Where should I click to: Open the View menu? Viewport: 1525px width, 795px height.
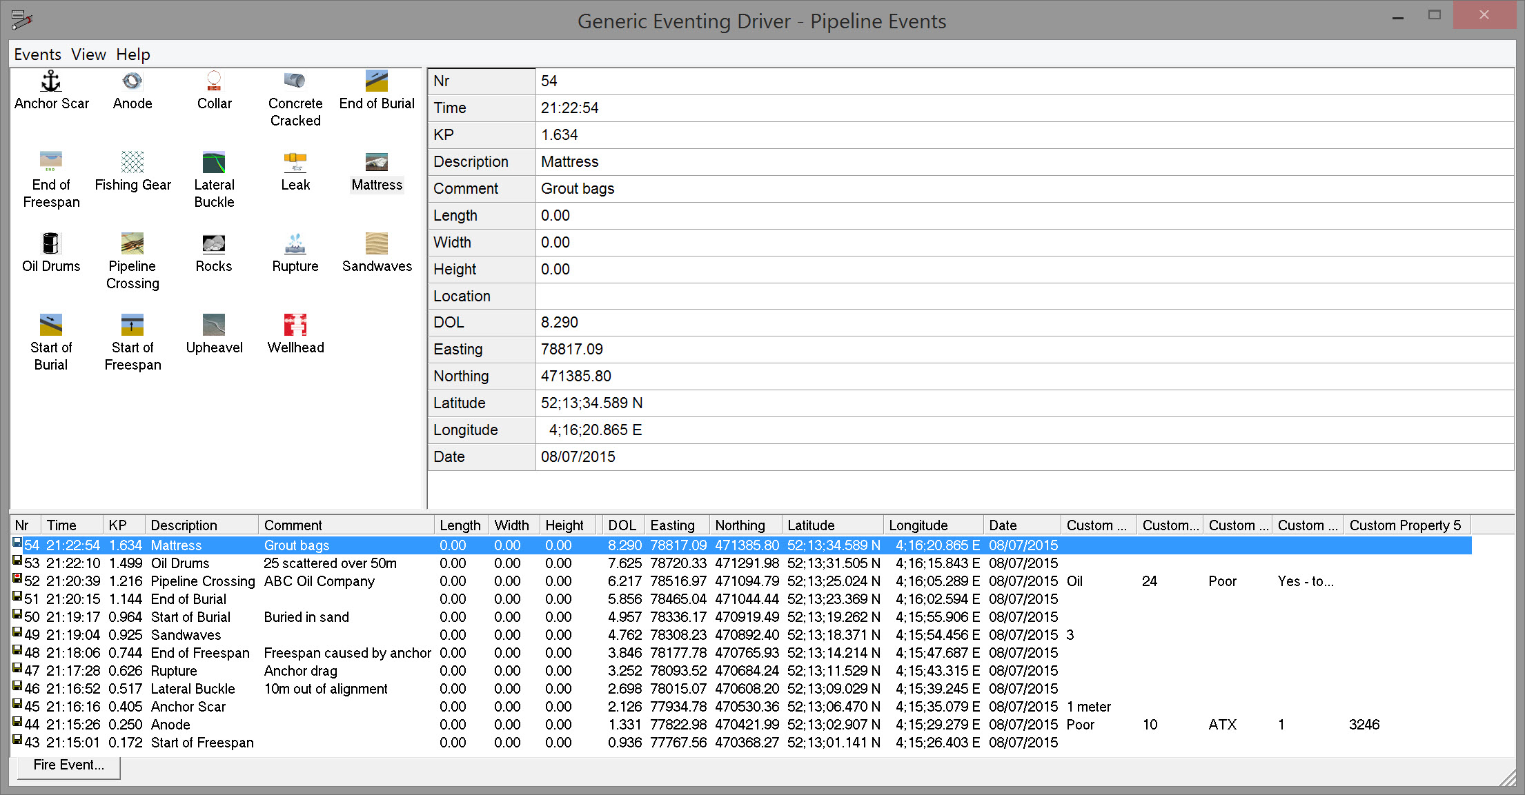coord(88,54)
